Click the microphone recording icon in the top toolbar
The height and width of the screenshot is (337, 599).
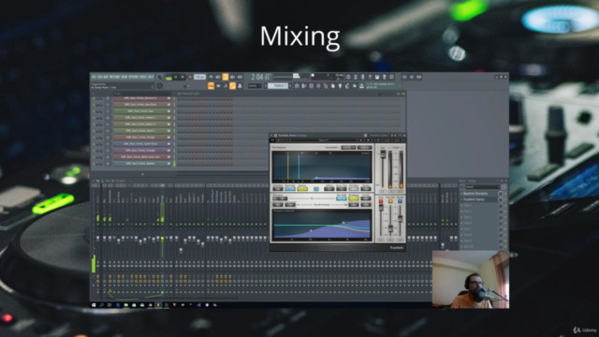coord(363,77)
